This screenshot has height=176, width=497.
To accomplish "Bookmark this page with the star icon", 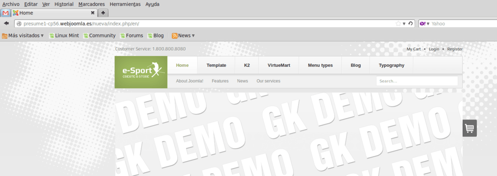I will pyautogui.click(x=398, y=24).
